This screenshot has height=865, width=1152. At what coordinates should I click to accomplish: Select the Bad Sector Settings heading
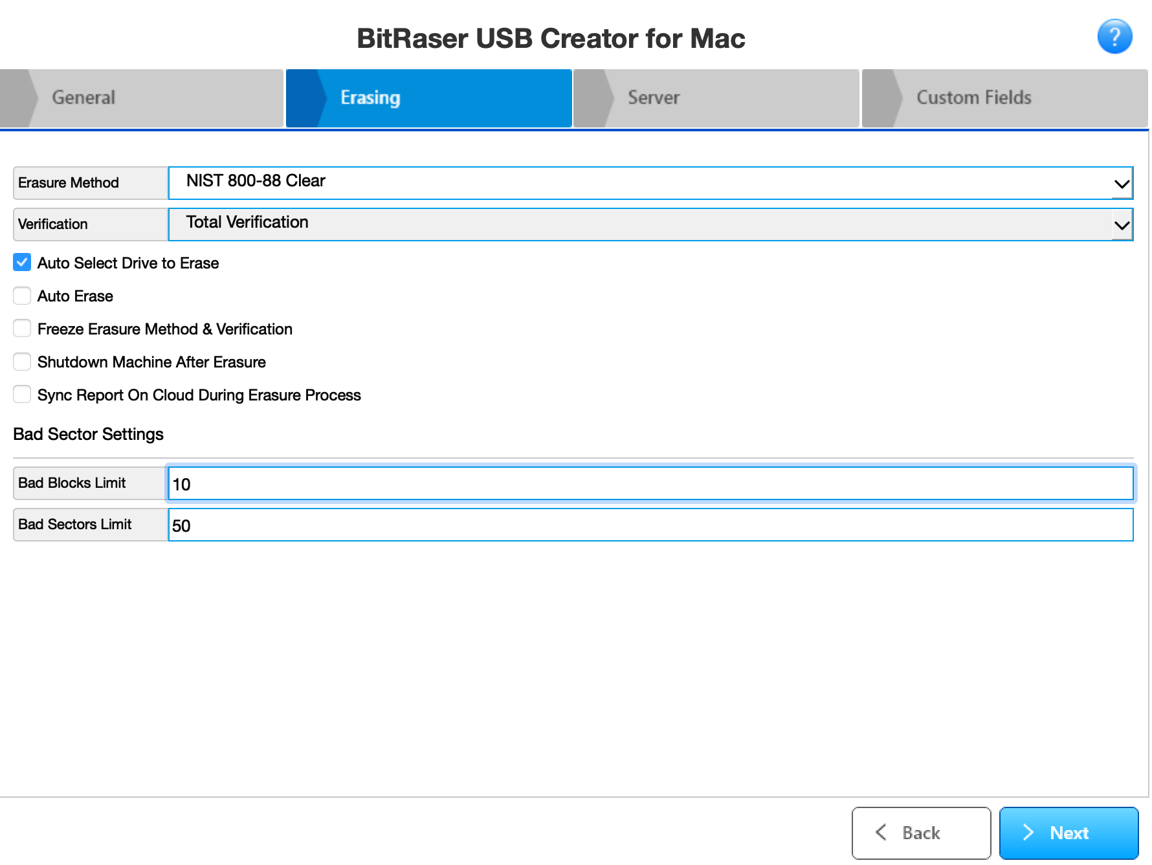[88, 434]
